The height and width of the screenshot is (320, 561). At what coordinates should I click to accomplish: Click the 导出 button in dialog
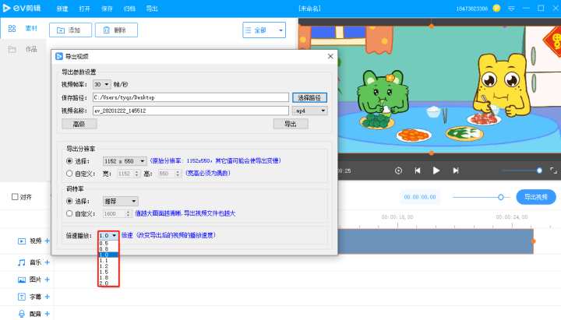[x=291, y=124]
